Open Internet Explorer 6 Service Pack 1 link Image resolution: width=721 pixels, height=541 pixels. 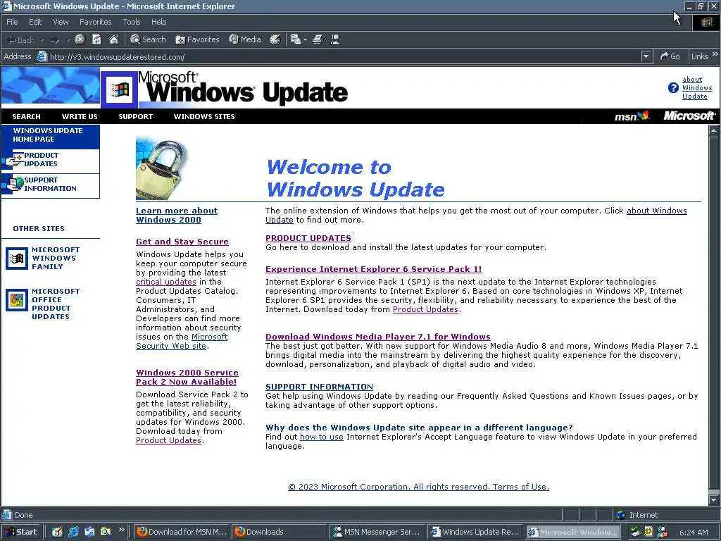[373, 269]
